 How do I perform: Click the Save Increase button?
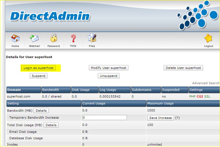click(x=161, y=118)
